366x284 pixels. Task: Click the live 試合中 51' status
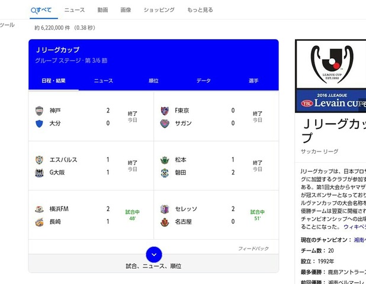[x=257, y=215]
